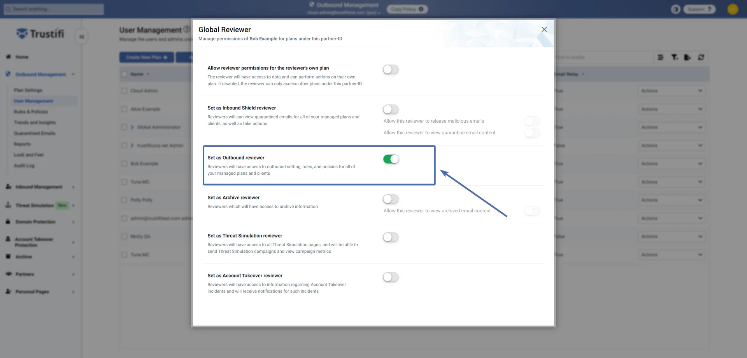747x358 pixels.
Task: Click the Create New Plan button
Action: pos(146,57)
